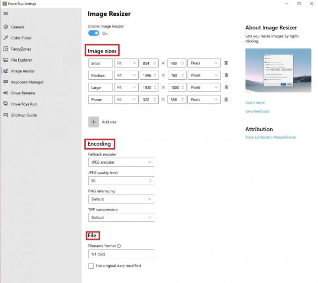Open Pixels unit dropdown for Medium
Screen dimensions: 318x283
tap(204, 75)
